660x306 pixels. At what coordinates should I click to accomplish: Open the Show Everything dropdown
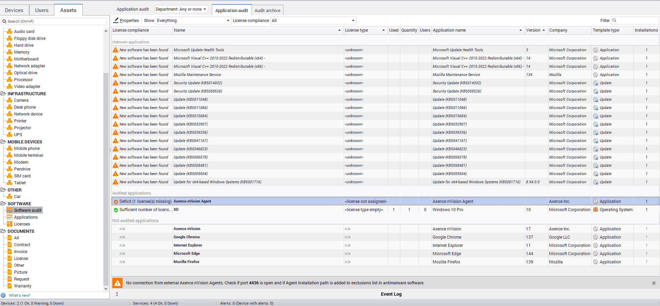[x=193, y=21]
